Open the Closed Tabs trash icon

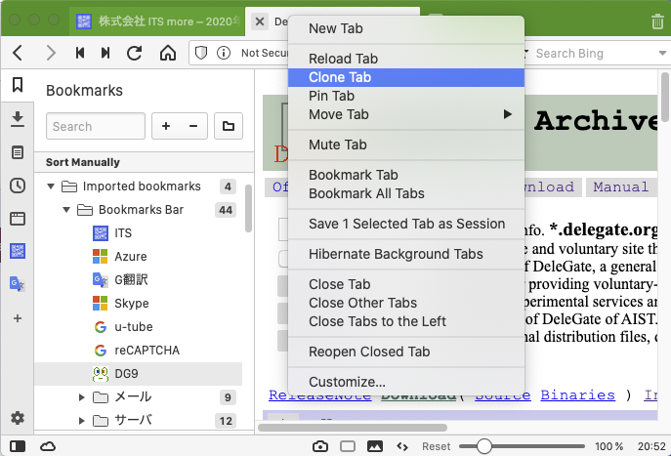coord(656,21)
